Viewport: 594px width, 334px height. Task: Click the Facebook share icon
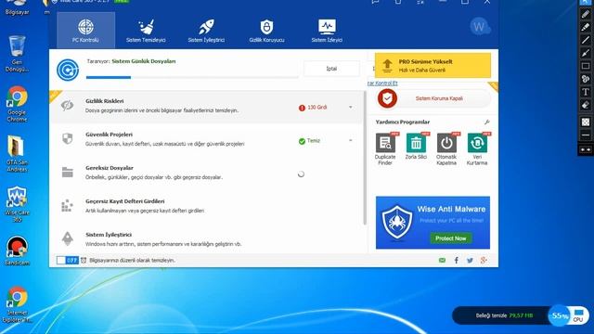(x=456, y=260)
